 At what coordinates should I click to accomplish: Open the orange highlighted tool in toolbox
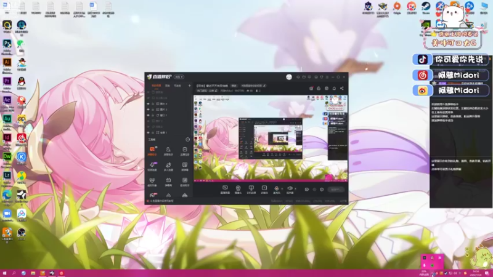pyautogui.click(x=152, y=151)
